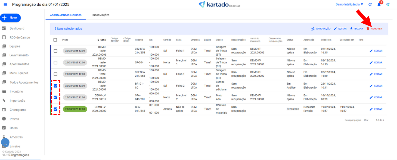Image resolution: width=397 pixels, height=160 pixels.
Task: Click the green 20/03/2025 12:00 deadline badge
Action: [75, 109]
